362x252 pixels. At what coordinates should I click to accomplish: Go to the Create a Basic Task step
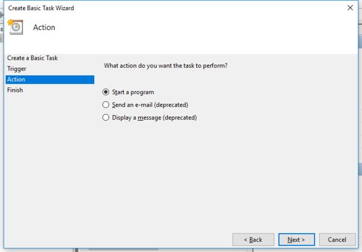pos(32,58)
